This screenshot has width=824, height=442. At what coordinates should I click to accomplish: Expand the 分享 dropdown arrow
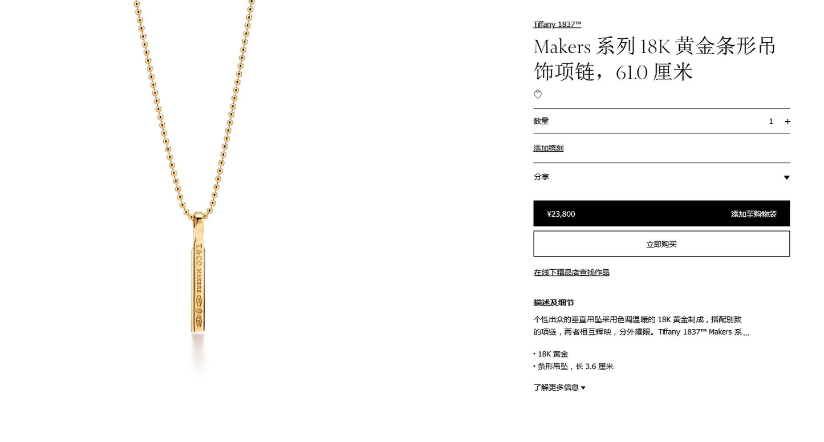pos(786,177)
